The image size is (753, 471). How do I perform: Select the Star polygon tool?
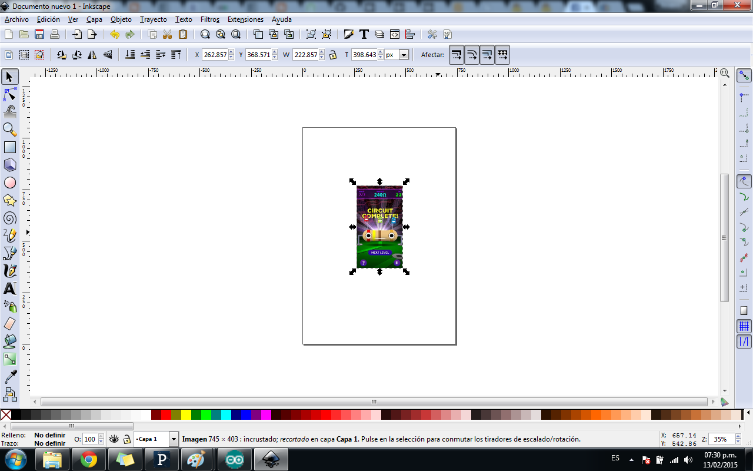click(x=10, y=200)
